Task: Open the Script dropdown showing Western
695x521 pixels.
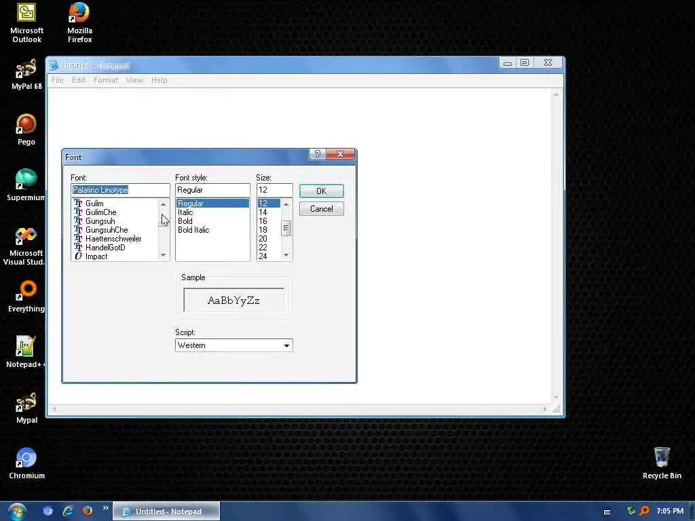Action: [x=233, y=345]
